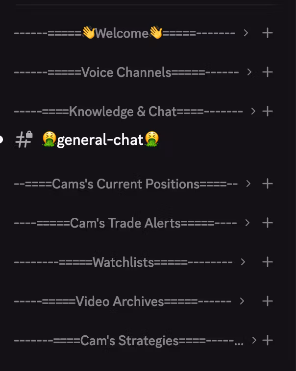Click plus next to Cam's Trade Alerts
The width and height of the screenshot is (296, 371).
pos(267,223)
